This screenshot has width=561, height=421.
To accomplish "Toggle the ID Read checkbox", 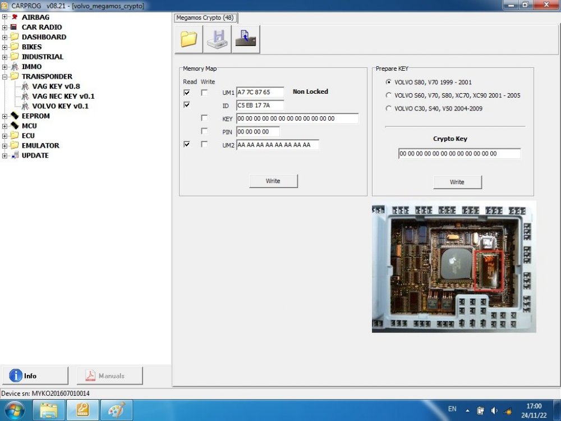I will (x=187, y=105).
